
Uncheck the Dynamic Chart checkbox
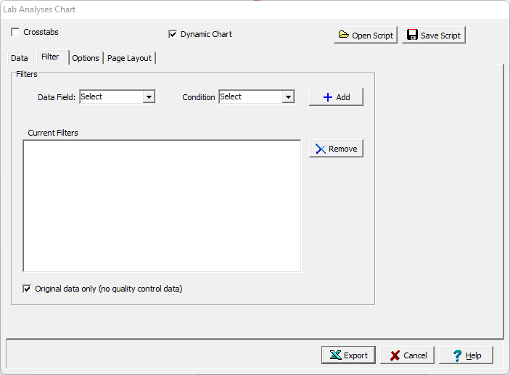pos(173,34)
